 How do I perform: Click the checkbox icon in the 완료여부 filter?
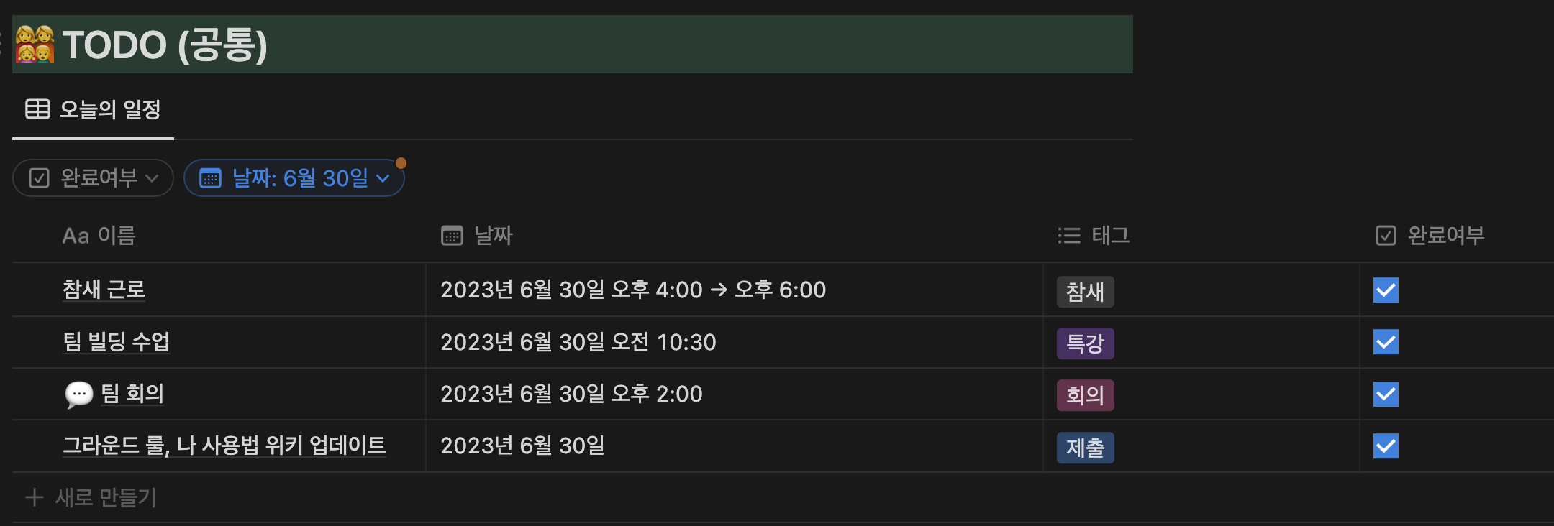39,178
